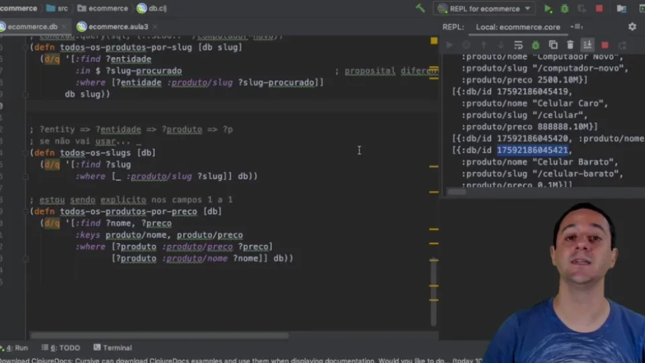Click the editor horizontal scrollbar

tap(160, 335)
